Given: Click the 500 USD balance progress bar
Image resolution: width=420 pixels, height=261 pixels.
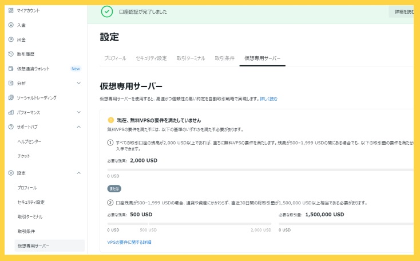Looking at the screenshot, I should [189, 224].
